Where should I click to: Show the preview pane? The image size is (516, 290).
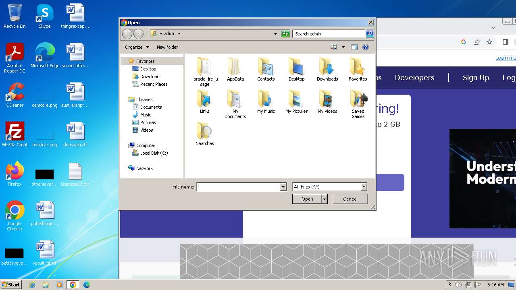[x=354, y=47]
